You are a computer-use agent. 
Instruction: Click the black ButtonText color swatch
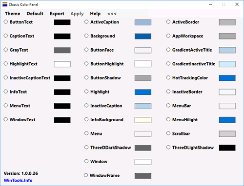(62, 22)
